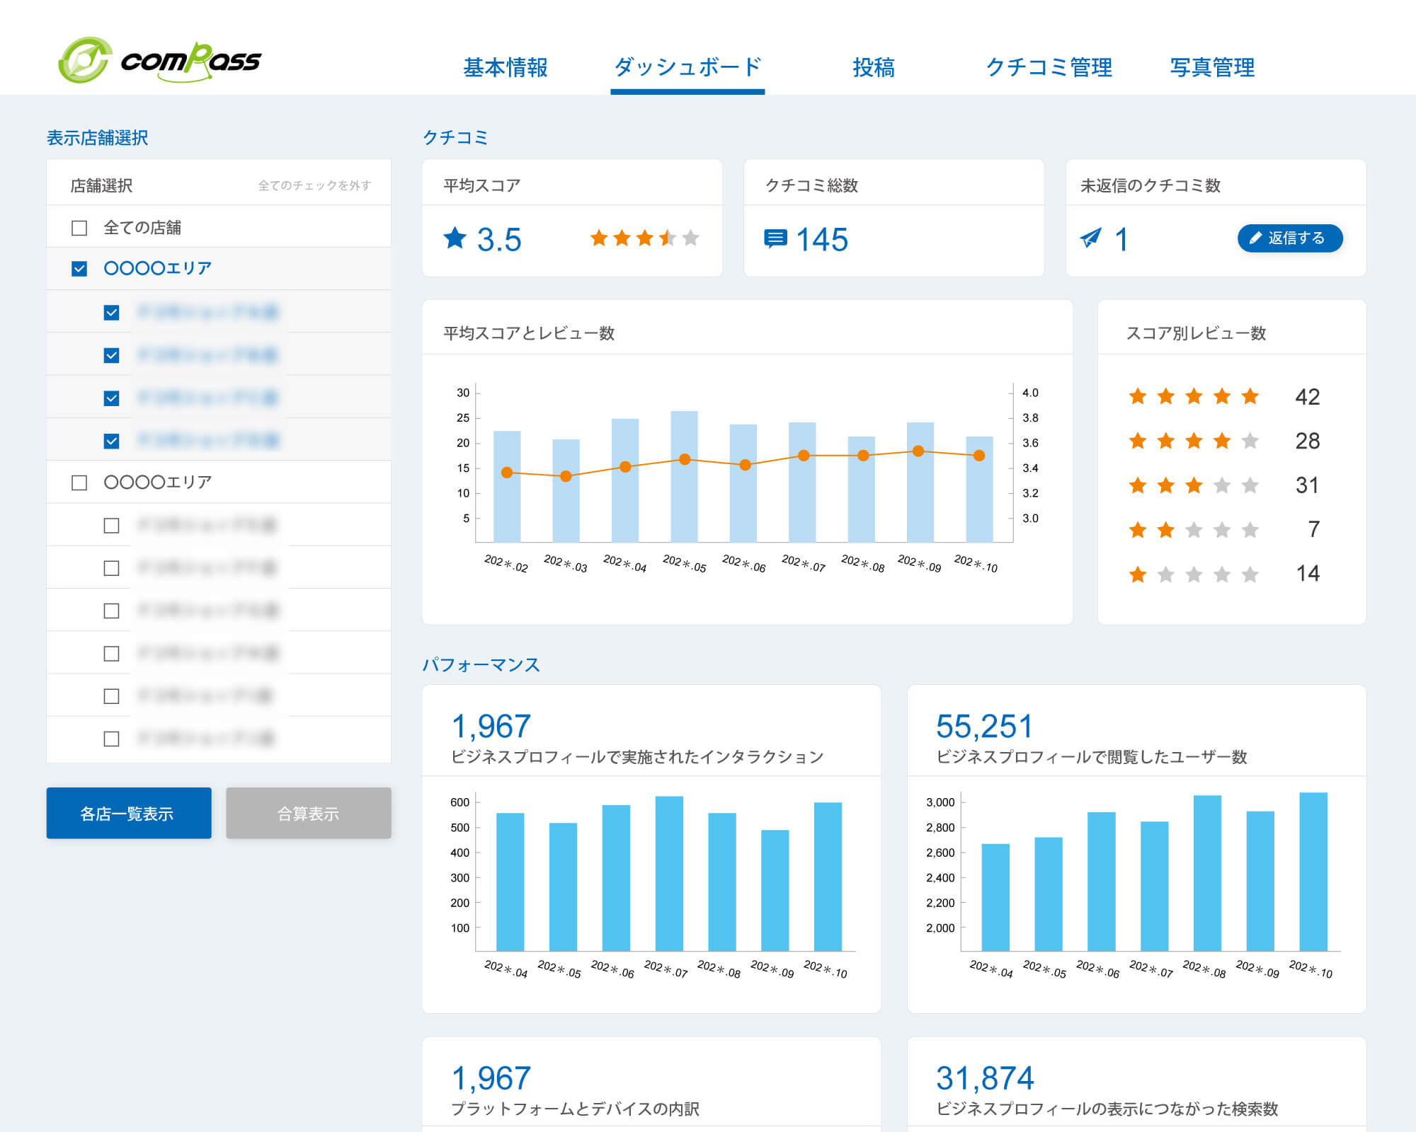Click the スコア別レビュー数 panel title
Viewport: 1416px width, 1132px height.
pyautogui.click(x=1196, y=333)
